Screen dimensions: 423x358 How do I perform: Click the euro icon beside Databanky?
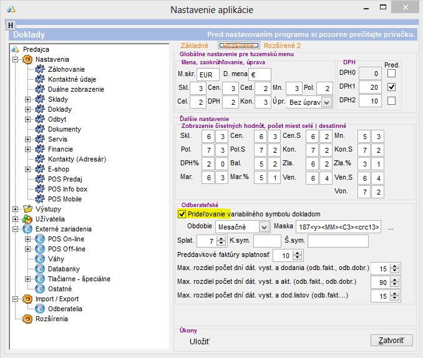(41, 269)
